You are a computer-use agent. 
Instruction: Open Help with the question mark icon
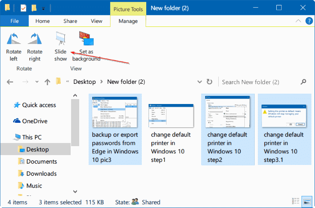(x=309, y=21)
